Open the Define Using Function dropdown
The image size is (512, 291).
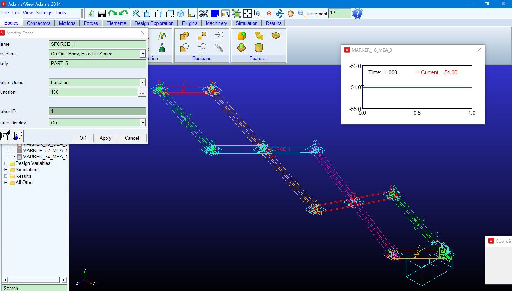point(143,82)
